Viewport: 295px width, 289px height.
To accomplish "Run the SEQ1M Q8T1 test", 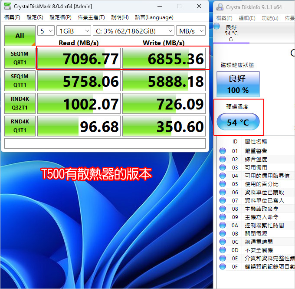I will pos(20,58).
